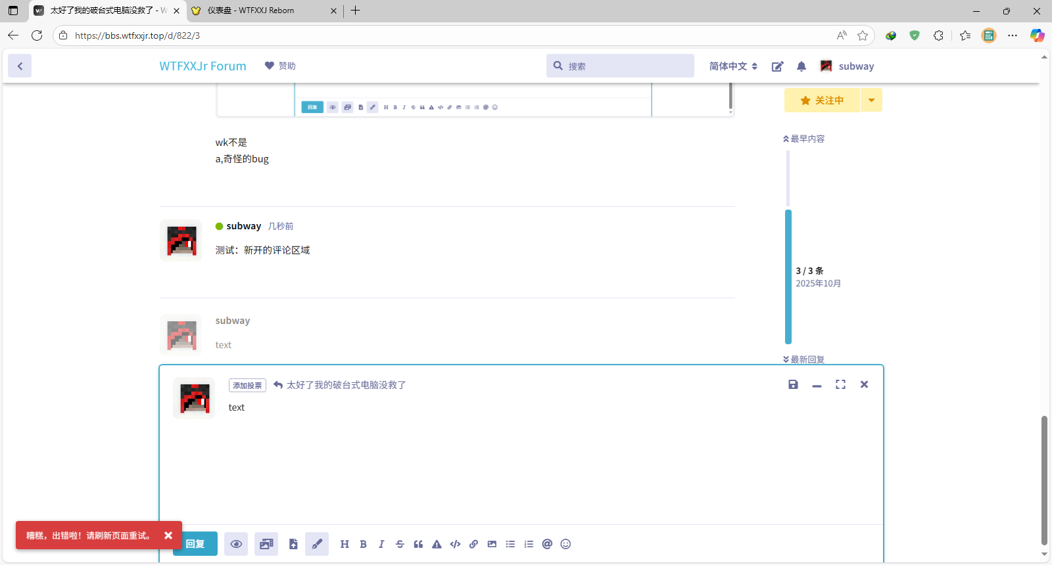This screenshot has width=1052, height=565.
Task: Insert a spoiler with the warning triangle icon
Action: [437, 544]
